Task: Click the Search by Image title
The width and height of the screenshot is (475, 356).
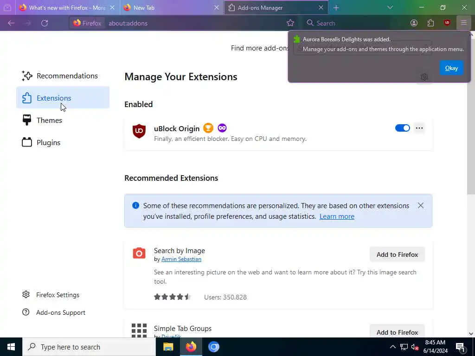Action: pos(180,251)
